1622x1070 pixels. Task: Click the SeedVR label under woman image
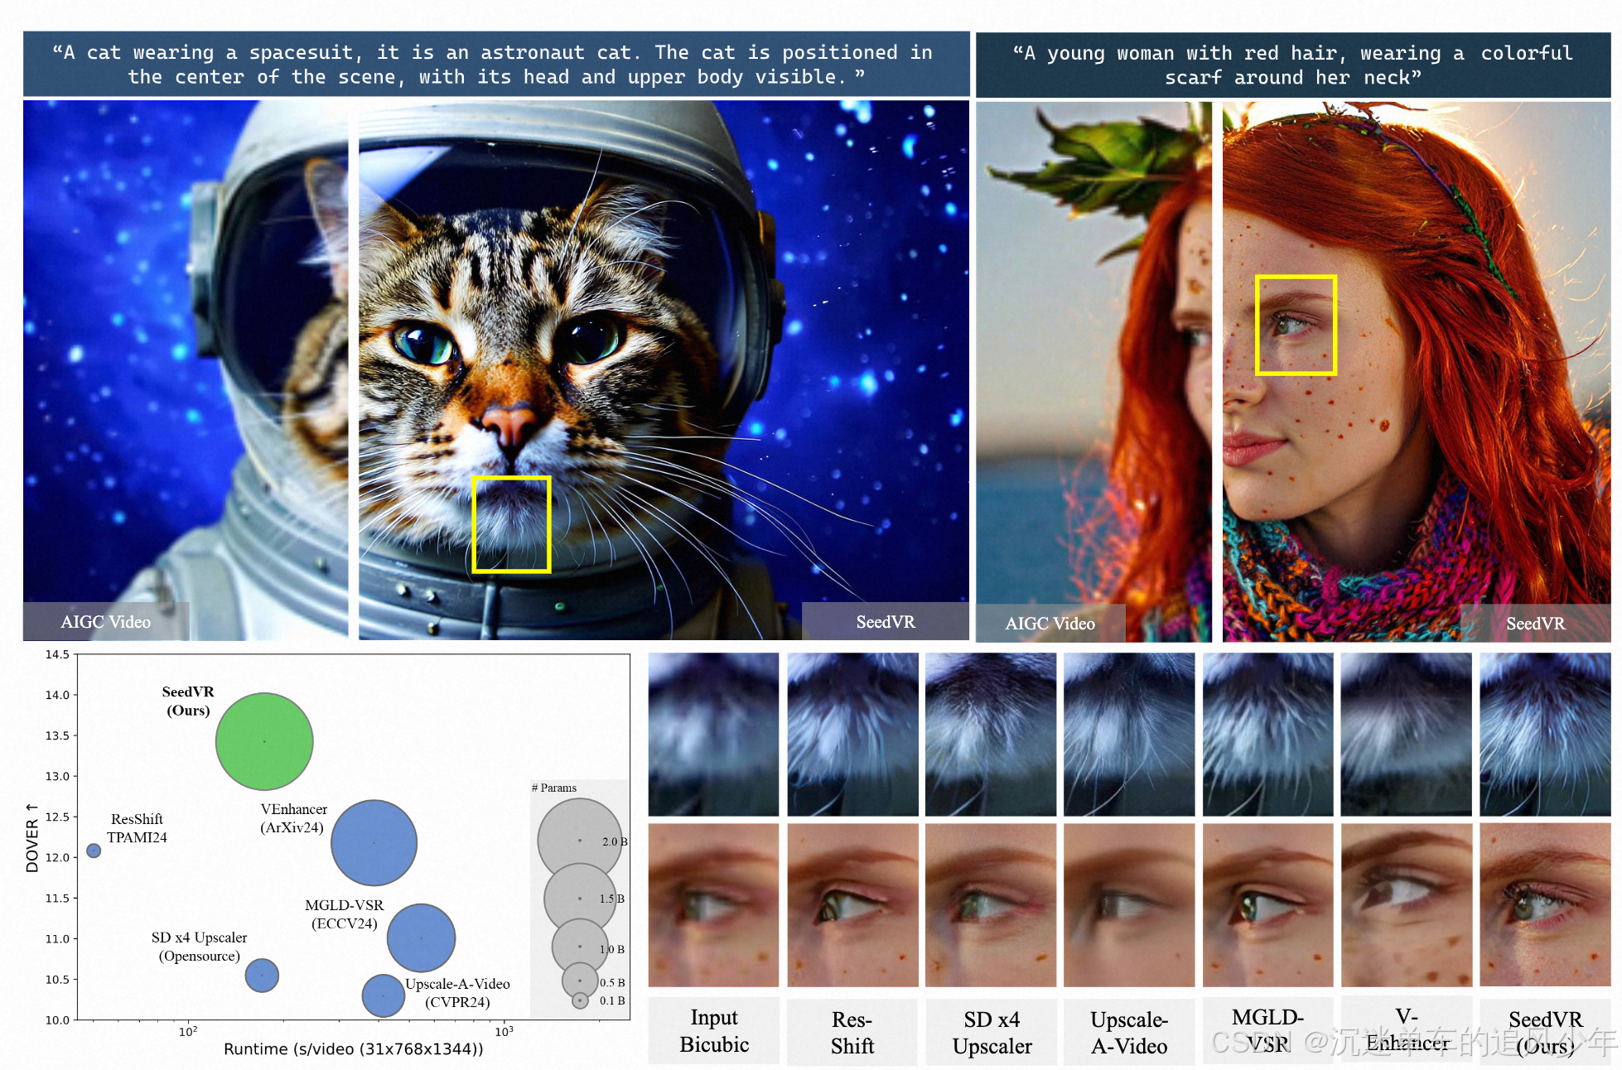point(1535,624)
